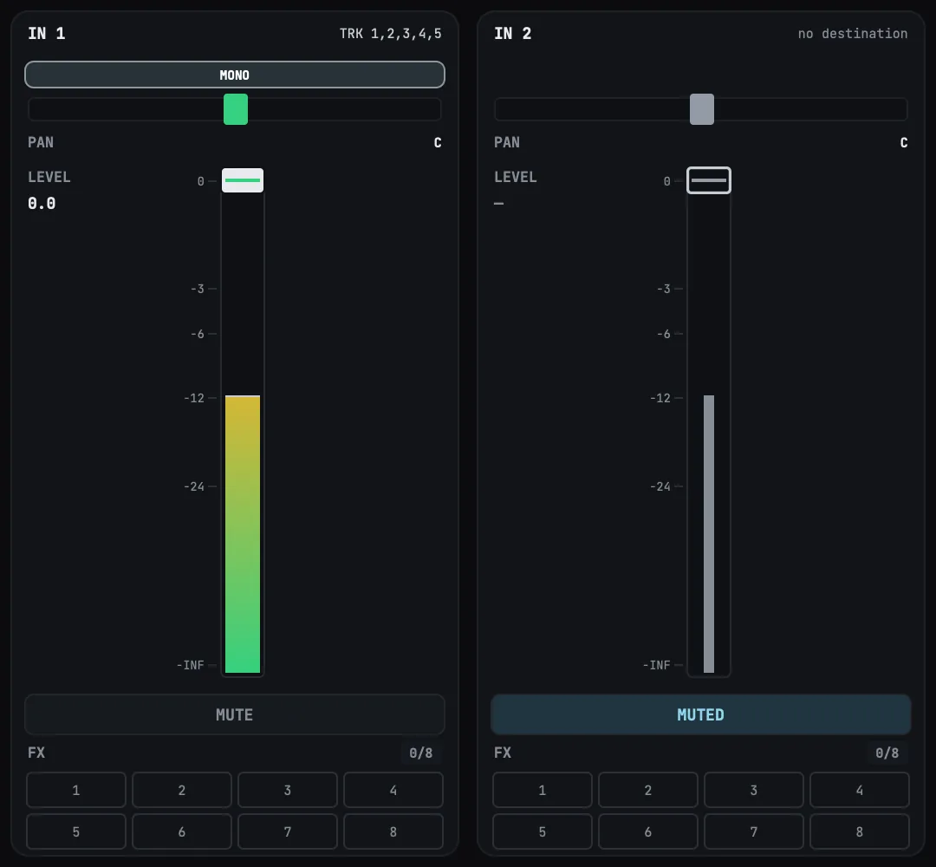Click the 0/8 FX count on IN 2

coord(887,753)
